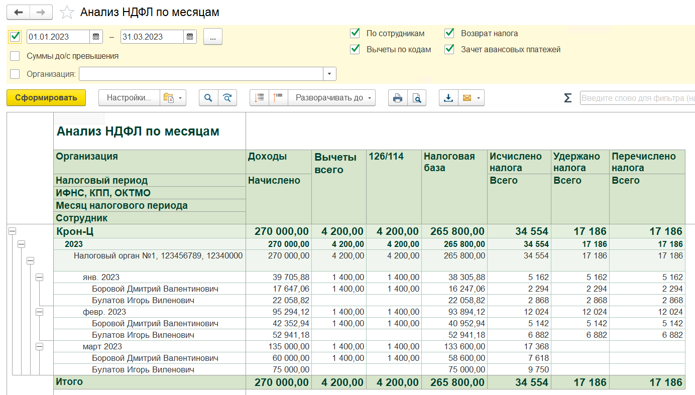The image size is (695, 395).
Task: Select the Доходы column header
Action: 279,162
